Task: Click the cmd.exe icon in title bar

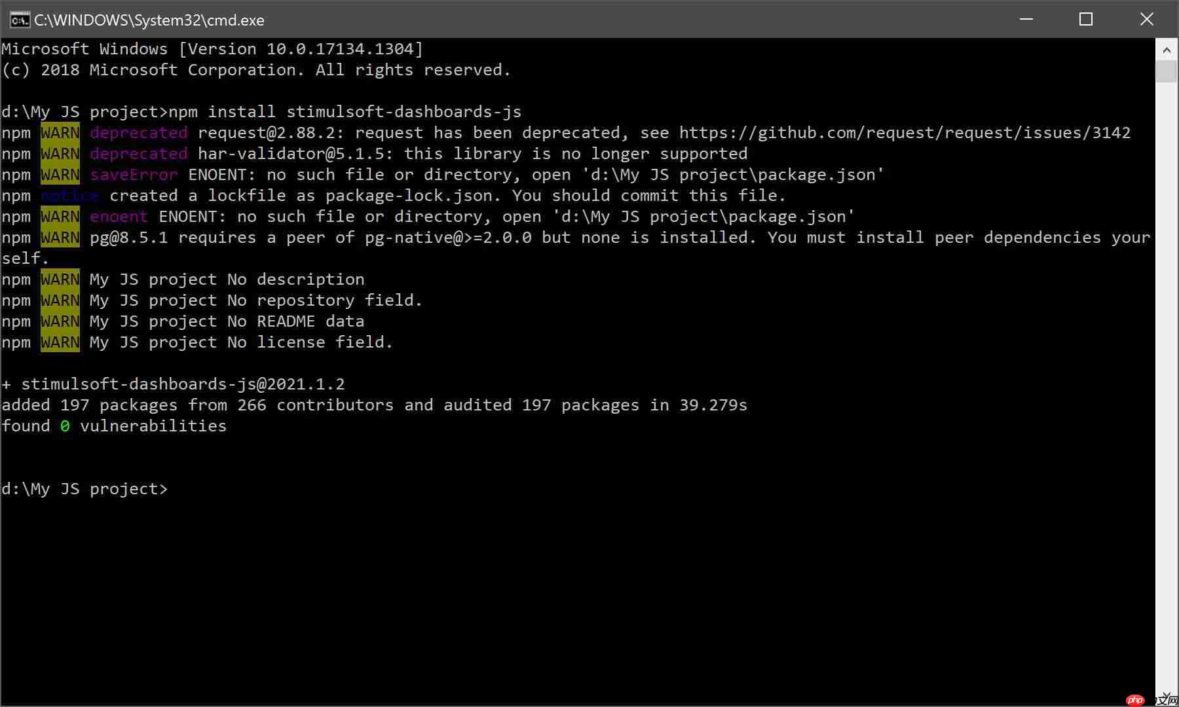Action: click(20, 20)
